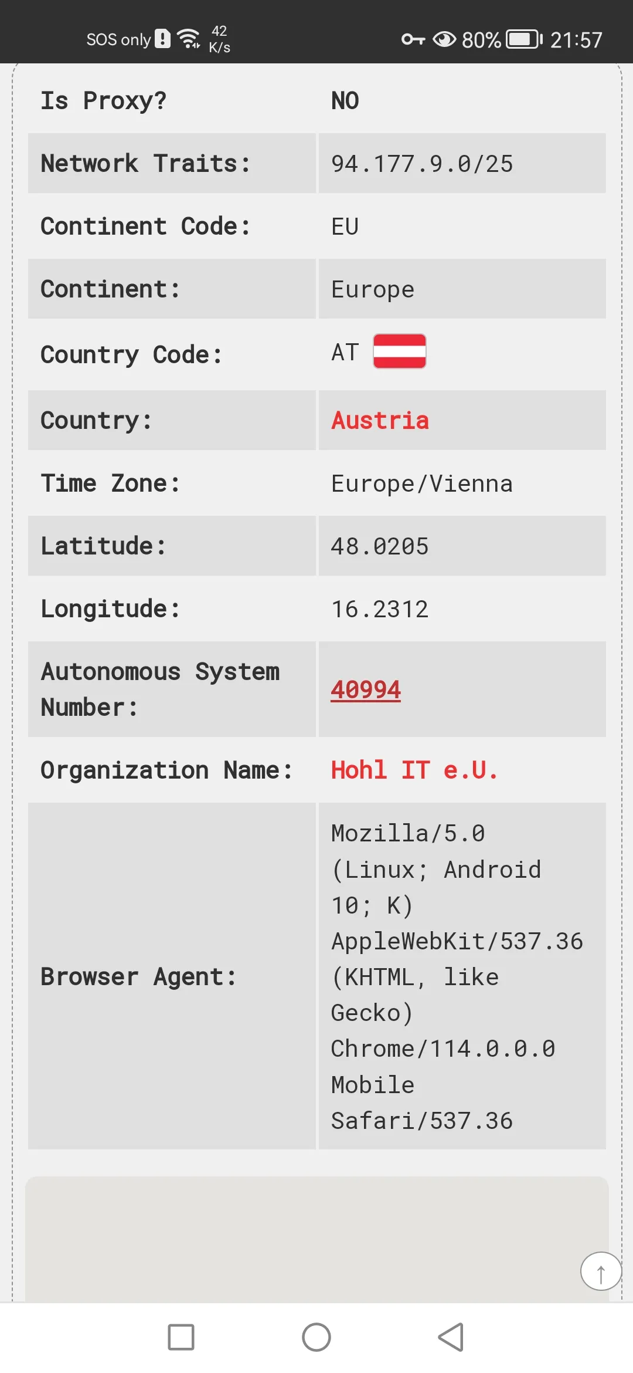Select the Europe continent value
Image resolution: width=633 pixels, height=1373 pixels.
point(373,289)
